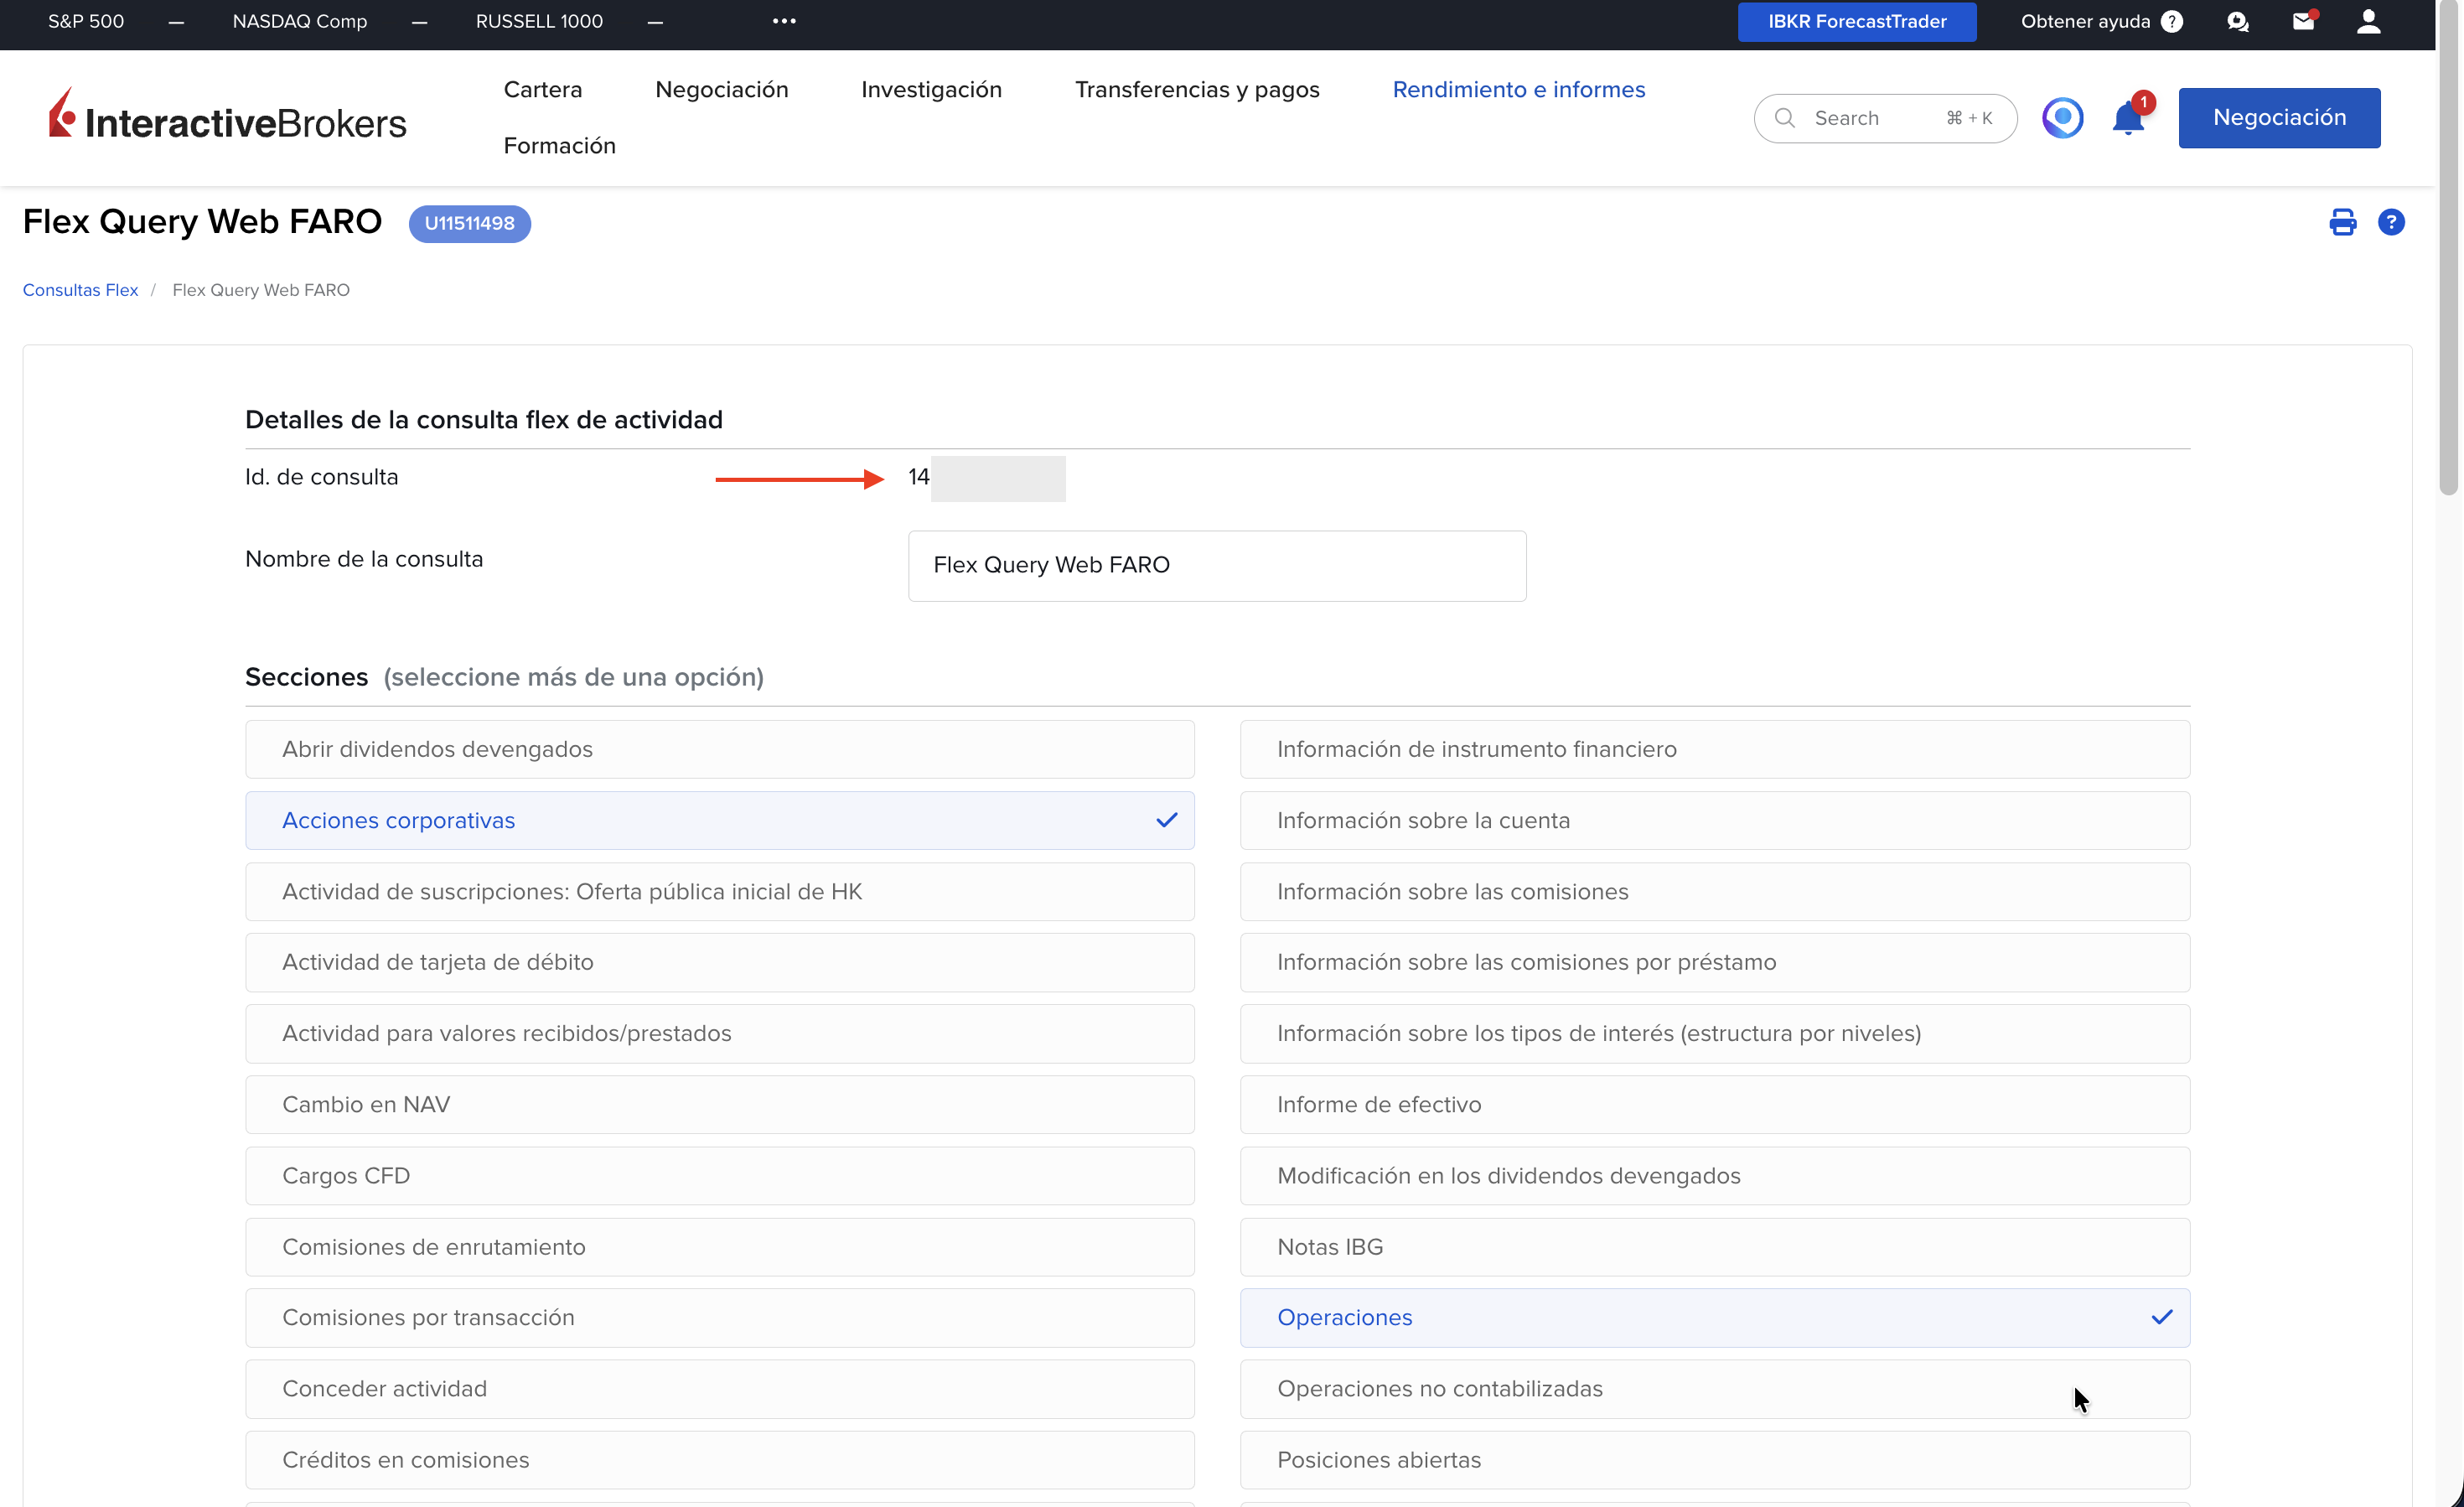Select the Informe de efectivo section

pyautogui.click(x=1715, y=1104)
